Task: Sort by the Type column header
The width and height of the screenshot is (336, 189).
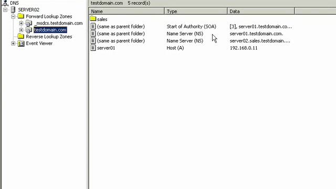Action: (x=196, y=12)
